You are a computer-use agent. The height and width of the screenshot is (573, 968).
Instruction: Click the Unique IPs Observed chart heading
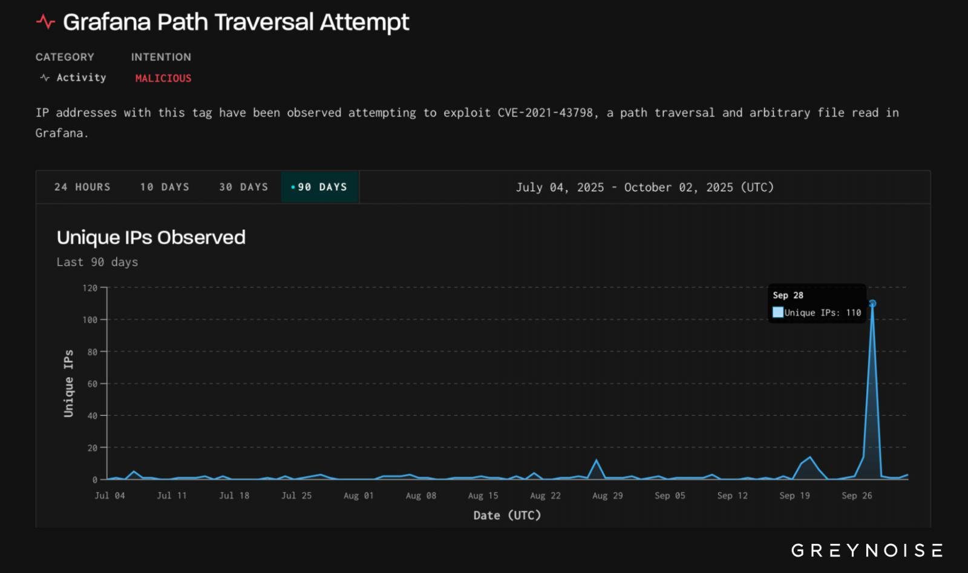point(151,238)
